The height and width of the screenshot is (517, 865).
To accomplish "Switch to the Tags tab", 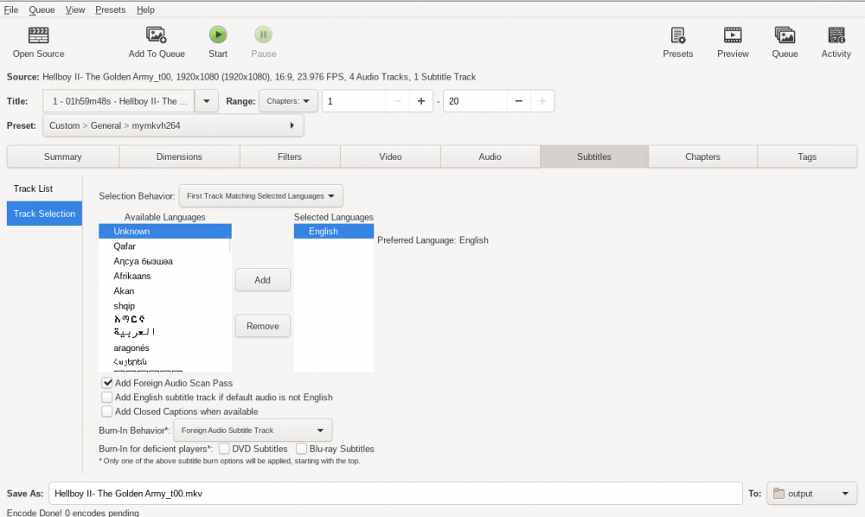I will coord(807,156).
